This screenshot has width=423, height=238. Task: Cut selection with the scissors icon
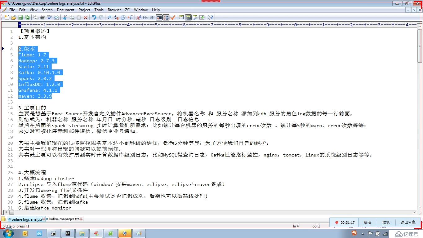tap(65, 17)
